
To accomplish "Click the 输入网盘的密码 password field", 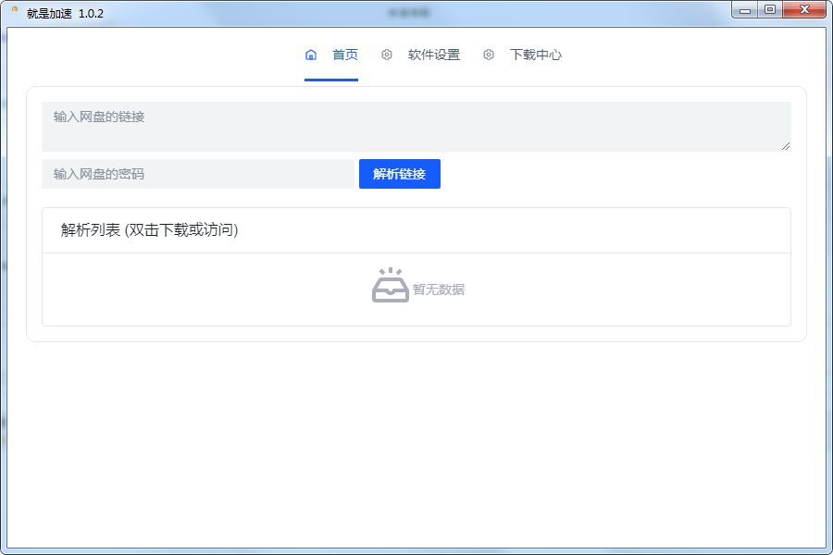I will (197, 174).
